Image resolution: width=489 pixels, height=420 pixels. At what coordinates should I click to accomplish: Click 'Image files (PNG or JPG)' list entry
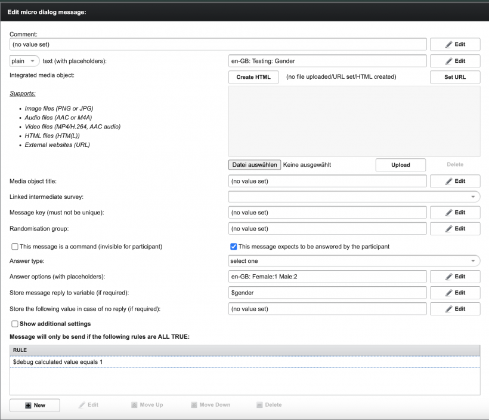pos(59,109)
